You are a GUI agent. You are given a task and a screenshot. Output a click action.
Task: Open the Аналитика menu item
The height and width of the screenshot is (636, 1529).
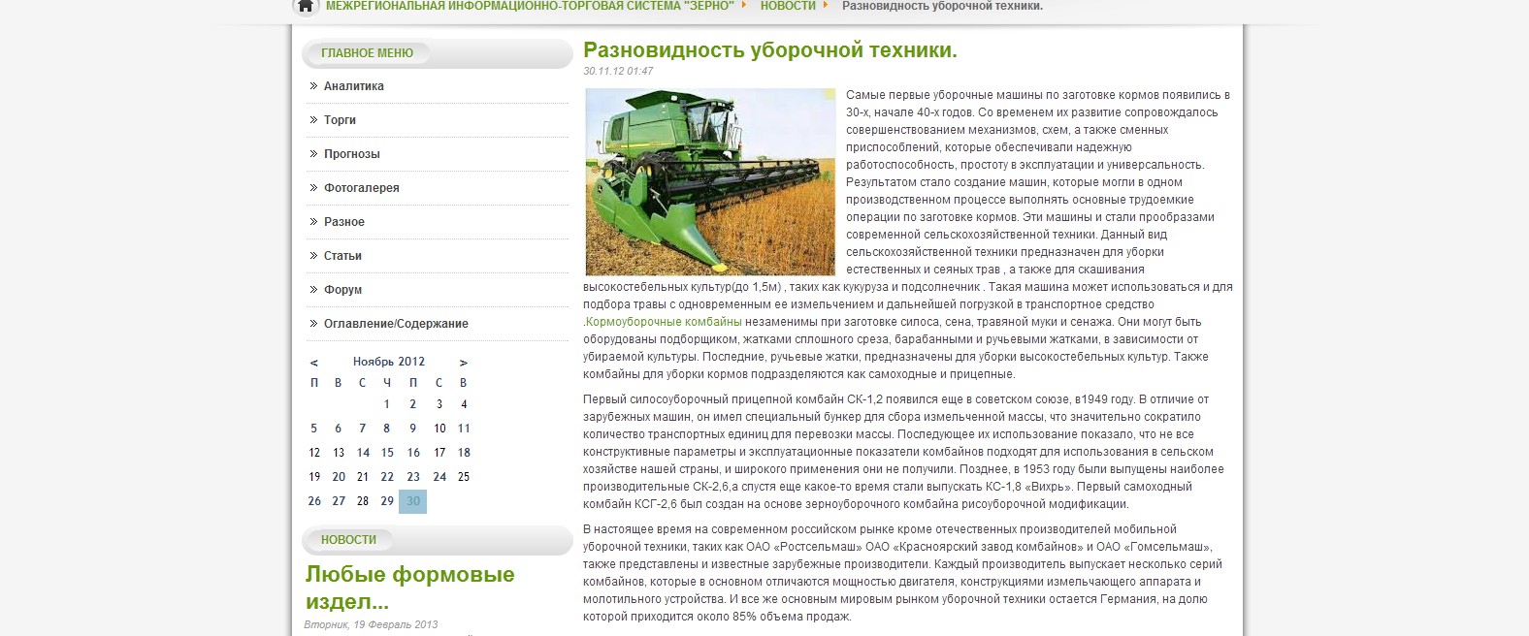coord(354,86)
